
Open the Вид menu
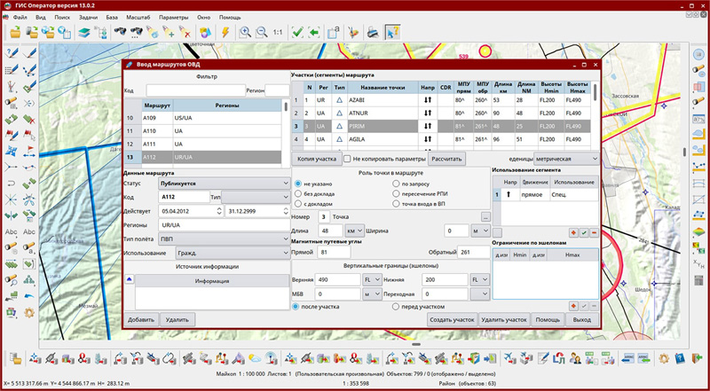[x=41, y=18]
